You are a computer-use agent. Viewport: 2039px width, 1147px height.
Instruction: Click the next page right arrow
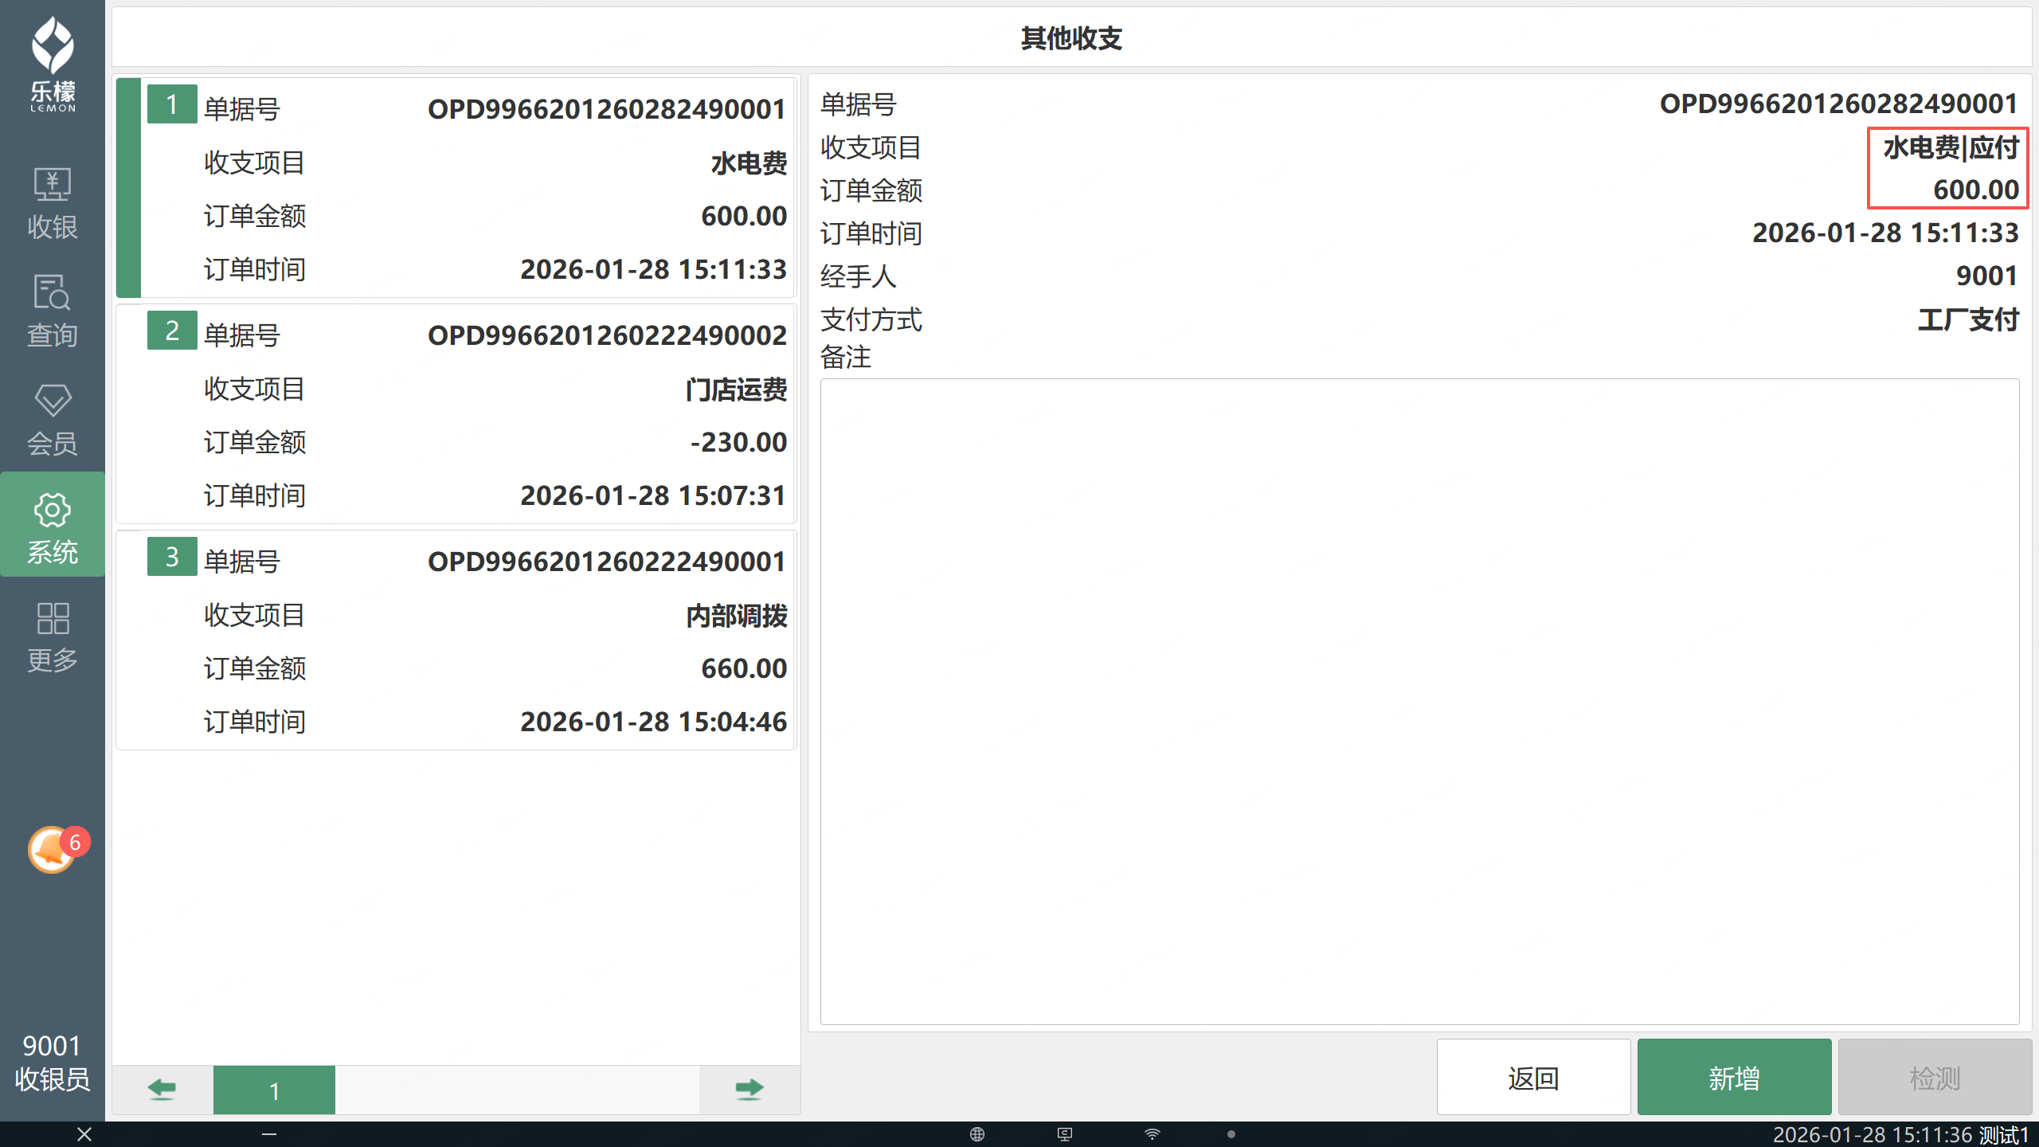click(x=749, y=1090)
